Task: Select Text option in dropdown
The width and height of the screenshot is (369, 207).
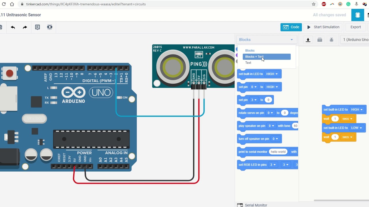Action: (x=248, y=63)
